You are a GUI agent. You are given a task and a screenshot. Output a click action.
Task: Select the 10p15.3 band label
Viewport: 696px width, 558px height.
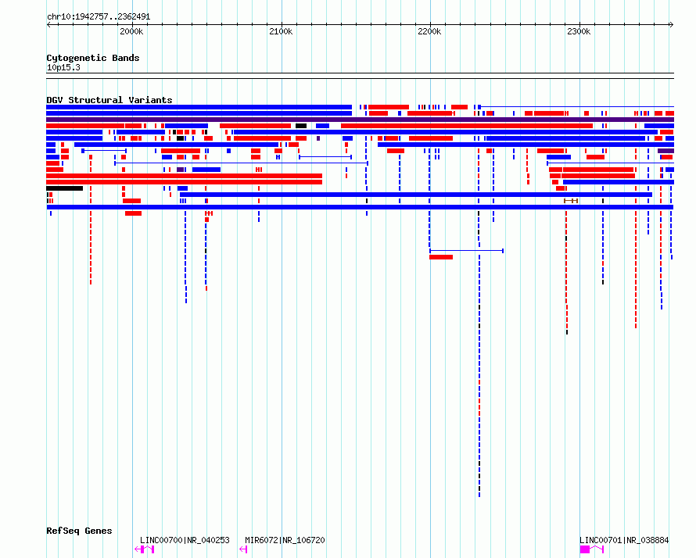pos(63,67)
